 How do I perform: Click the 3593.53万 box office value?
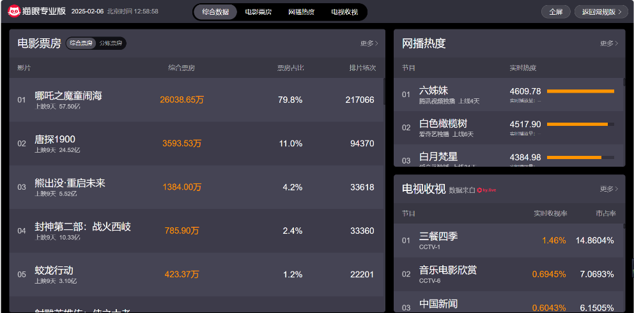(x=182, y=143)
